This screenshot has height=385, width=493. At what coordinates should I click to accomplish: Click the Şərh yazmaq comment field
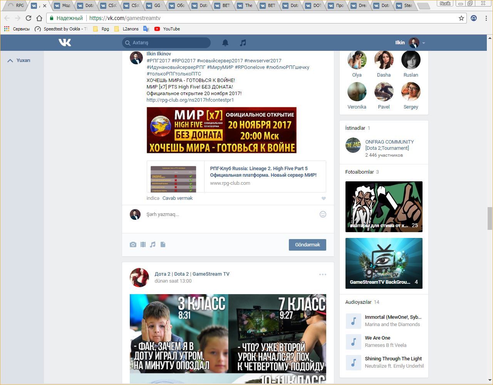click(231, 214)
